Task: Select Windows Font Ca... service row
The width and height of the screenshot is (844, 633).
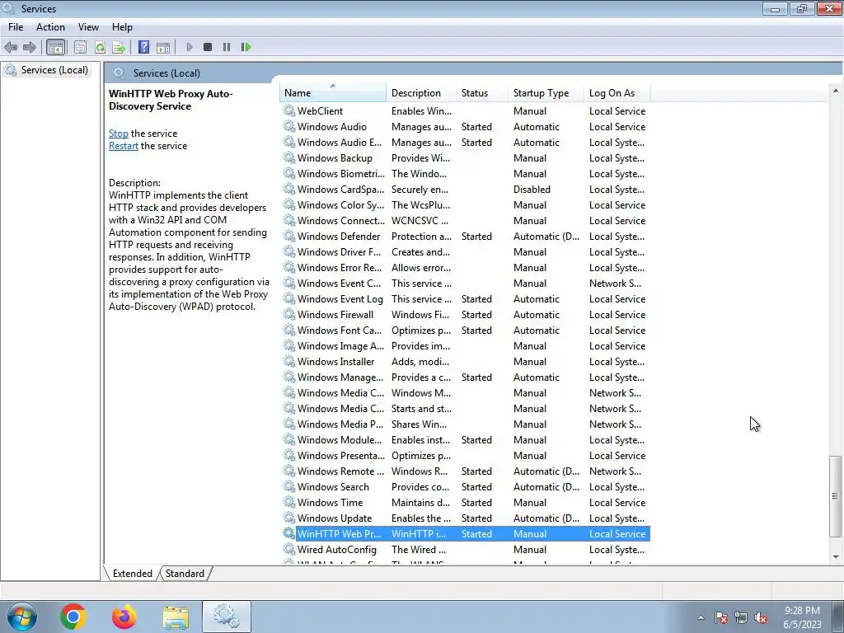Action: pos(467,331)
